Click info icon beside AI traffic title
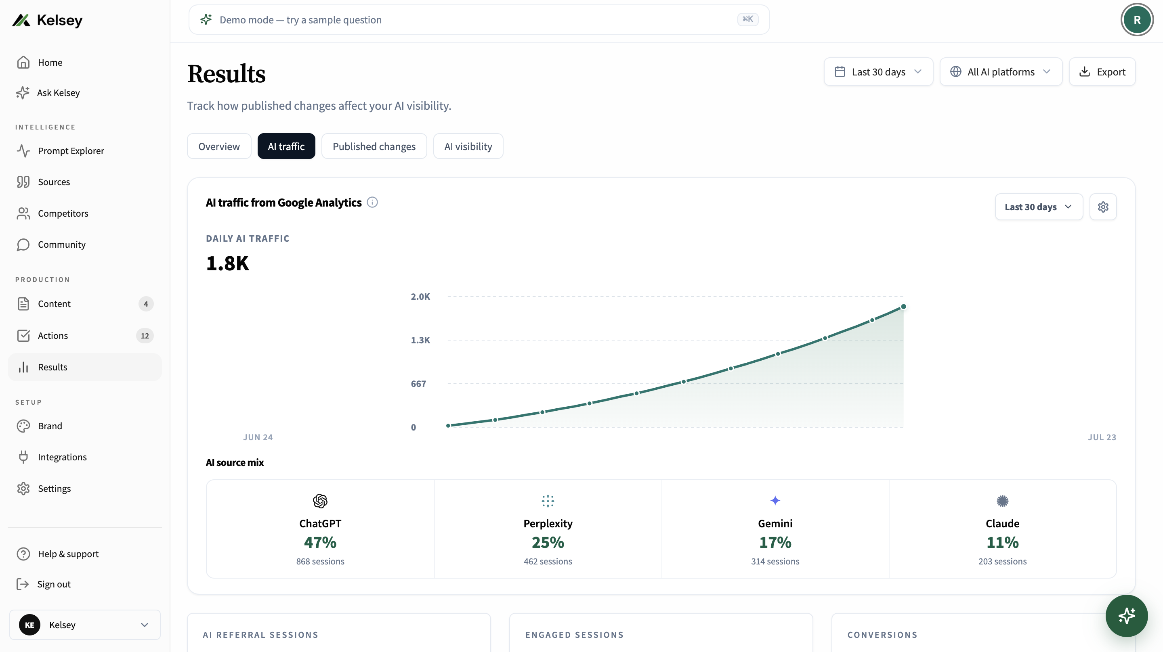 tap(372, 202)
